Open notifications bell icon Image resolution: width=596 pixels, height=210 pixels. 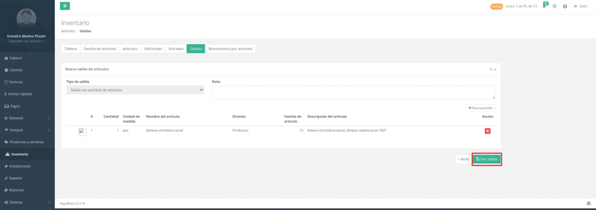(x=544, y=6)
